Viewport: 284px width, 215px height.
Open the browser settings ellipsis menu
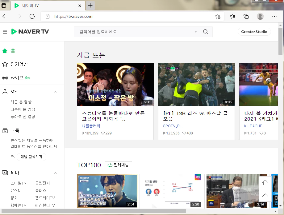(x=274, y=16)
